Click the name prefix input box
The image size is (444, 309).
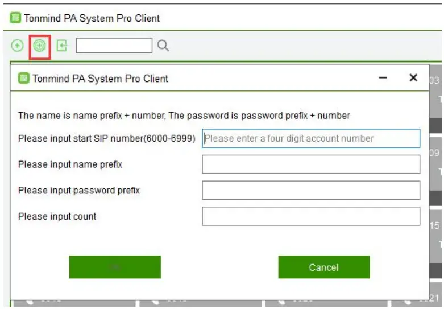click(311, 164)
